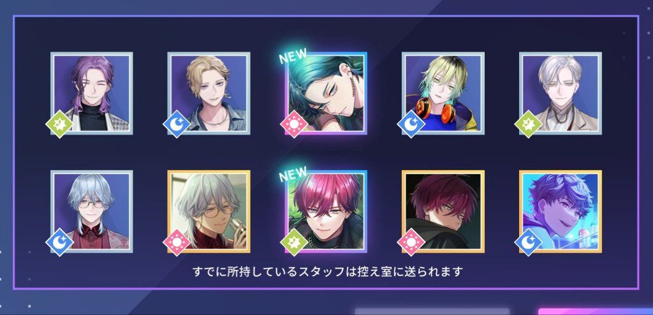Click blue moon badge on blond staff

click(177, 124)
